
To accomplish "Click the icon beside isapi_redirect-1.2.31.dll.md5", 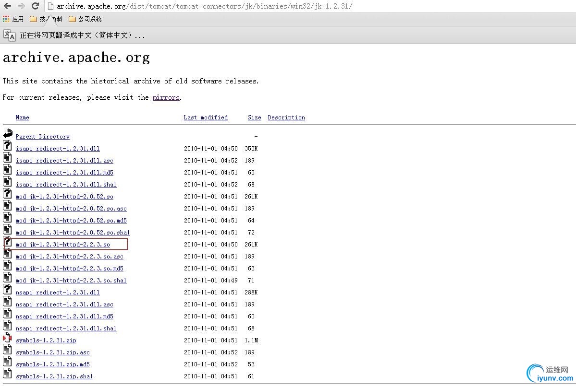I will [7, 169].
